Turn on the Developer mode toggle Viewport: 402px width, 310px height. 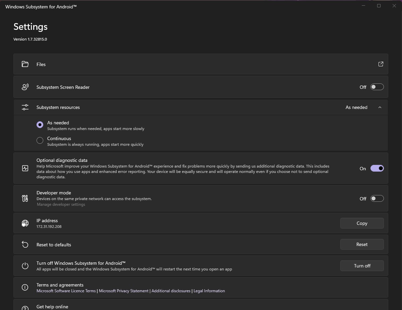tap(377, 198)
